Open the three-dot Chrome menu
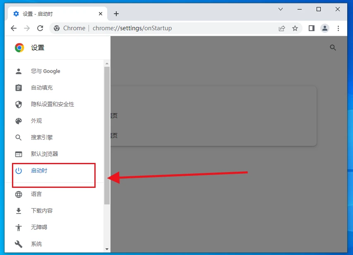This screenshot has height=255, width=353. point(338,28)
